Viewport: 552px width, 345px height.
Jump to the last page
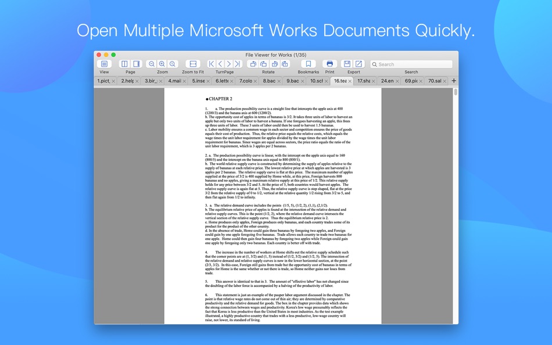(x=238, y=64)
